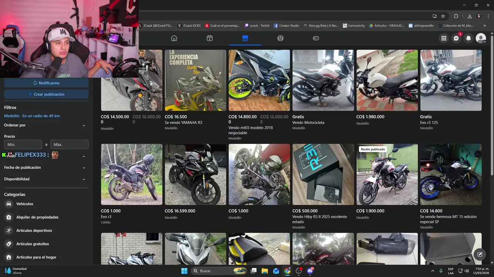The width and height of the screenshot is (494, 277).
Task: Expand the partly hidden filter next to FELIPEX333
Action: [x=84, y=156]
